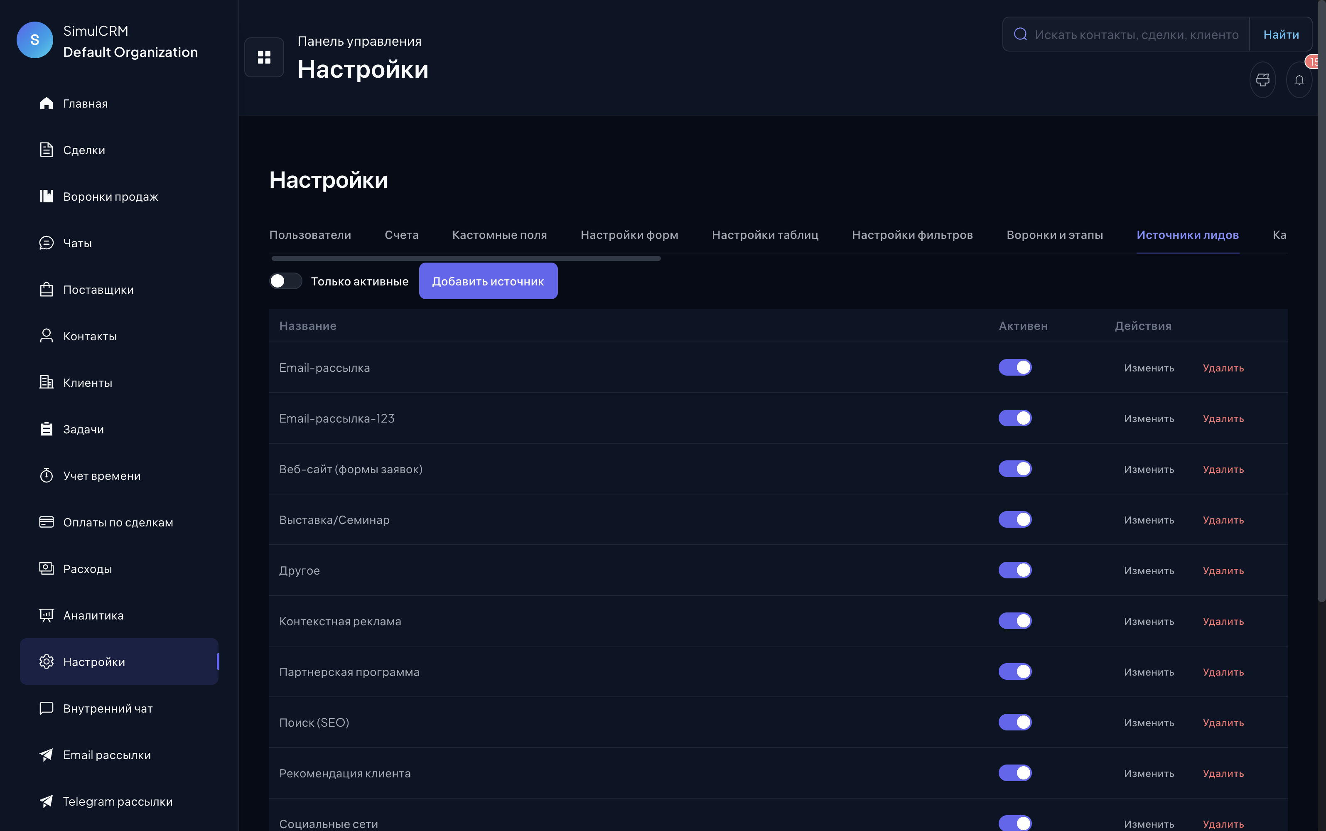Image resolution: width=1326 pixels, height=831 pixels.
Task: Click the Найти search button
Action: (1281, 34)
